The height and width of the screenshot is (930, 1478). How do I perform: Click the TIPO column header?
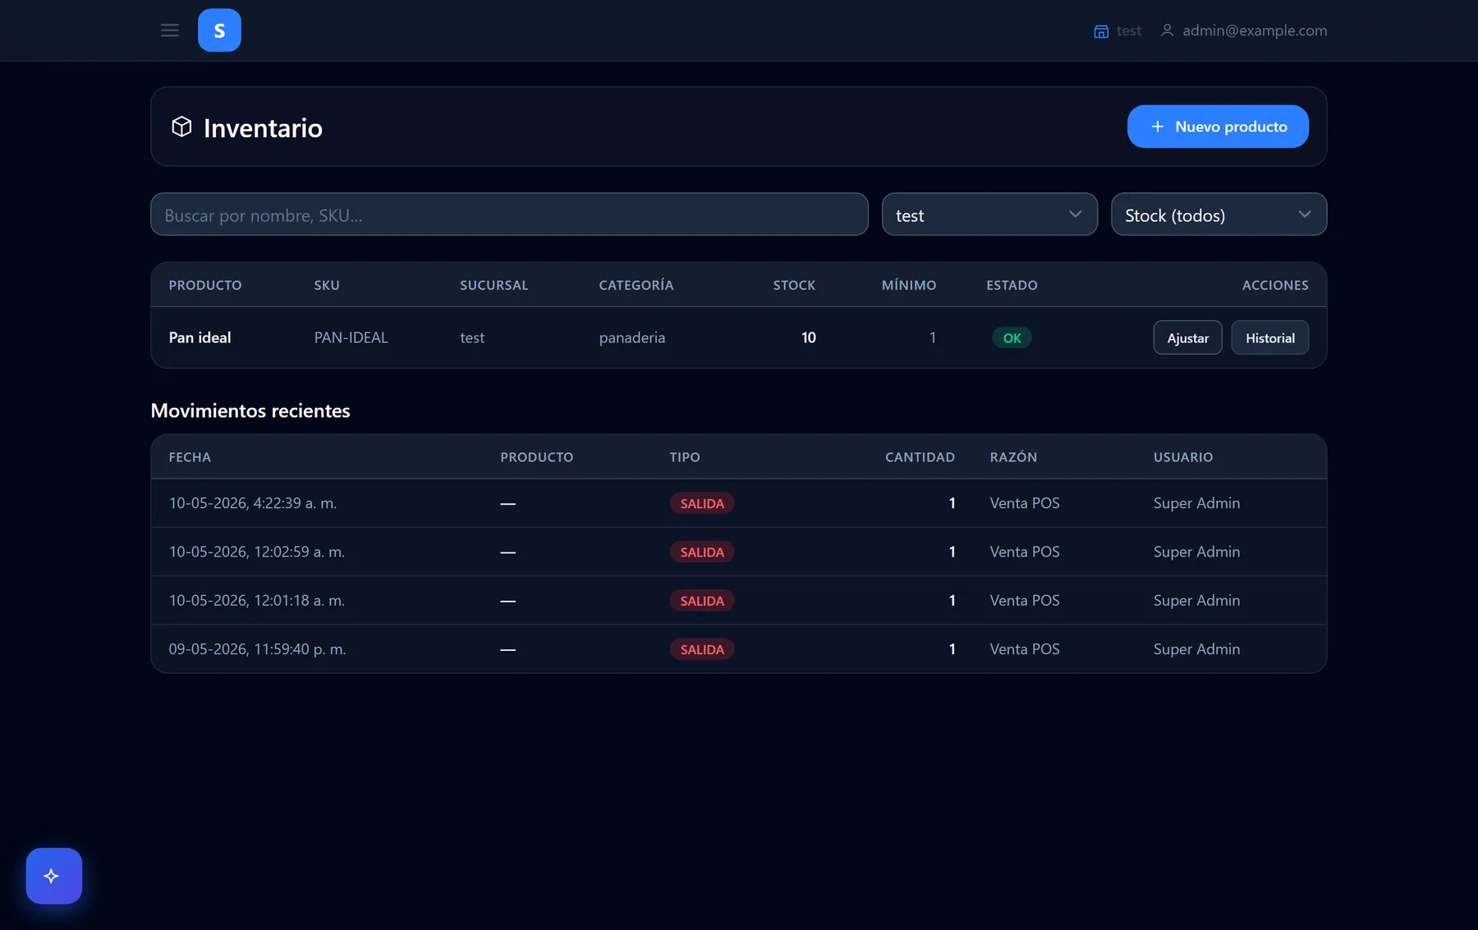[x=685, y=457]
